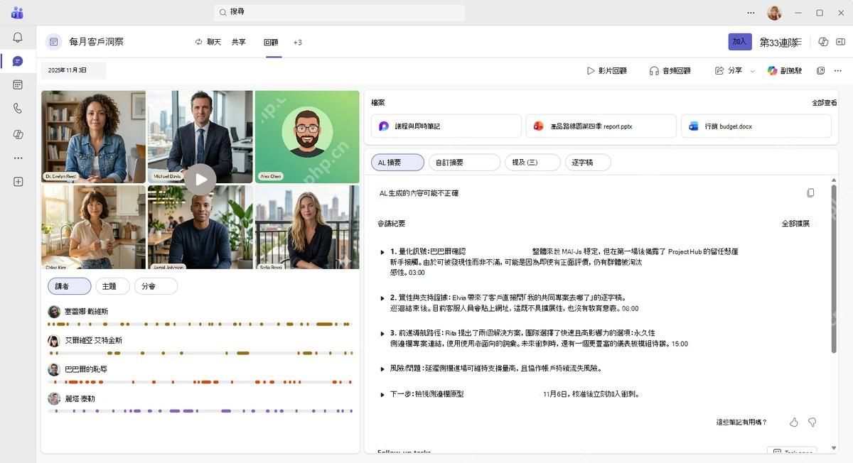
Task: Click the Teams logo at top left
Action: (17, 13)
